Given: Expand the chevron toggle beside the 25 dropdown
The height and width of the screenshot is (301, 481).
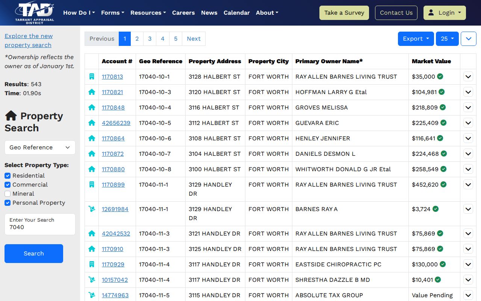Looking at the screenshot, I should click(x=469, y=39).
